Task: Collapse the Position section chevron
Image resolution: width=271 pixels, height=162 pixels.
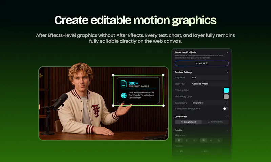Action: tap(227, 130)
